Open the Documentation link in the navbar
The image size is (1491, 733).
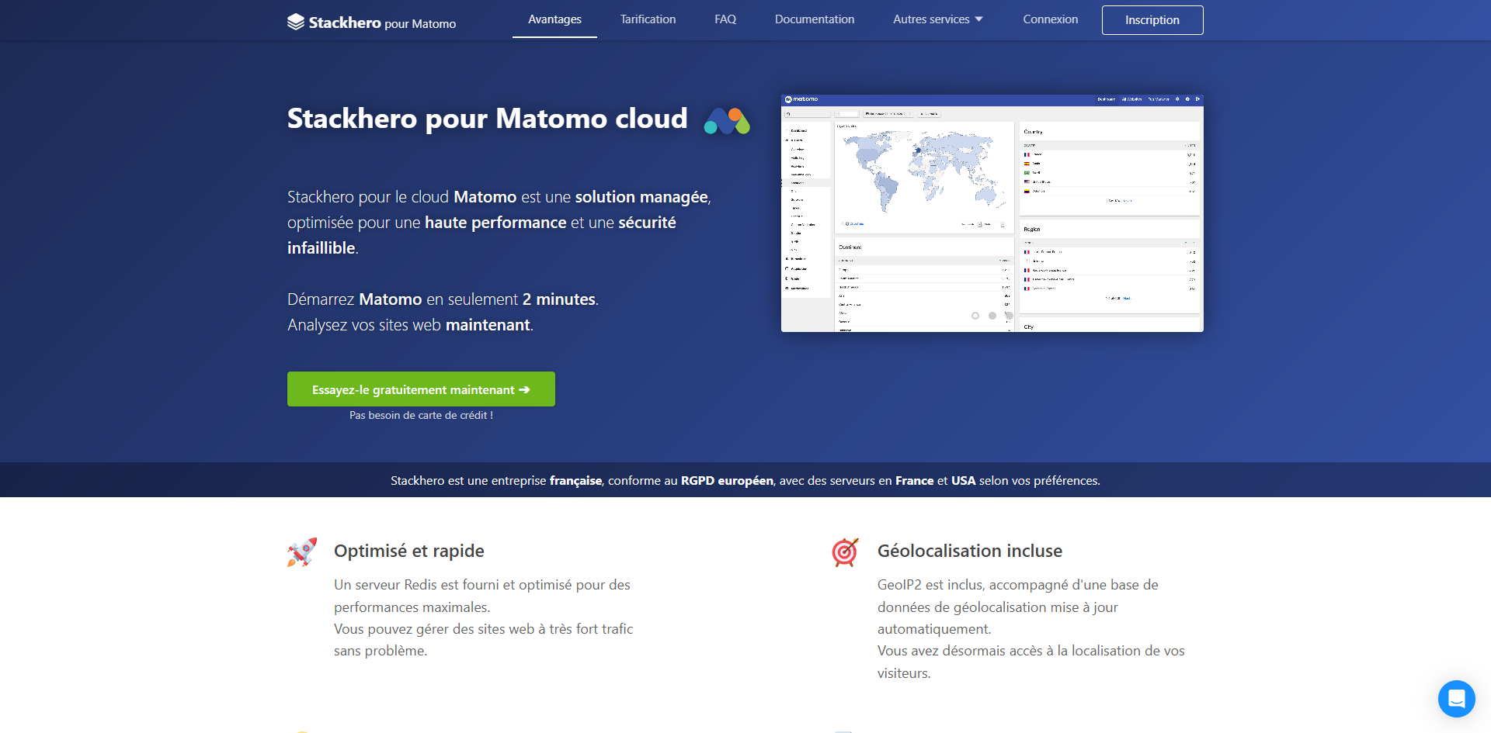[x=815, y=19]
